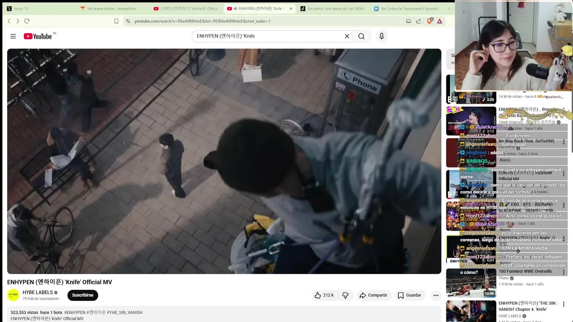Bookmark this page with the bookmark icon
This screenshot has width=573, height=322.
[x=116, y=21]
